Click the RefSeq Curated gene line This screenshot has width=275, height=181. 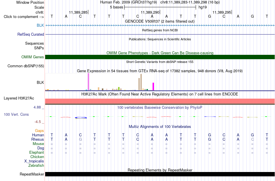160,34
